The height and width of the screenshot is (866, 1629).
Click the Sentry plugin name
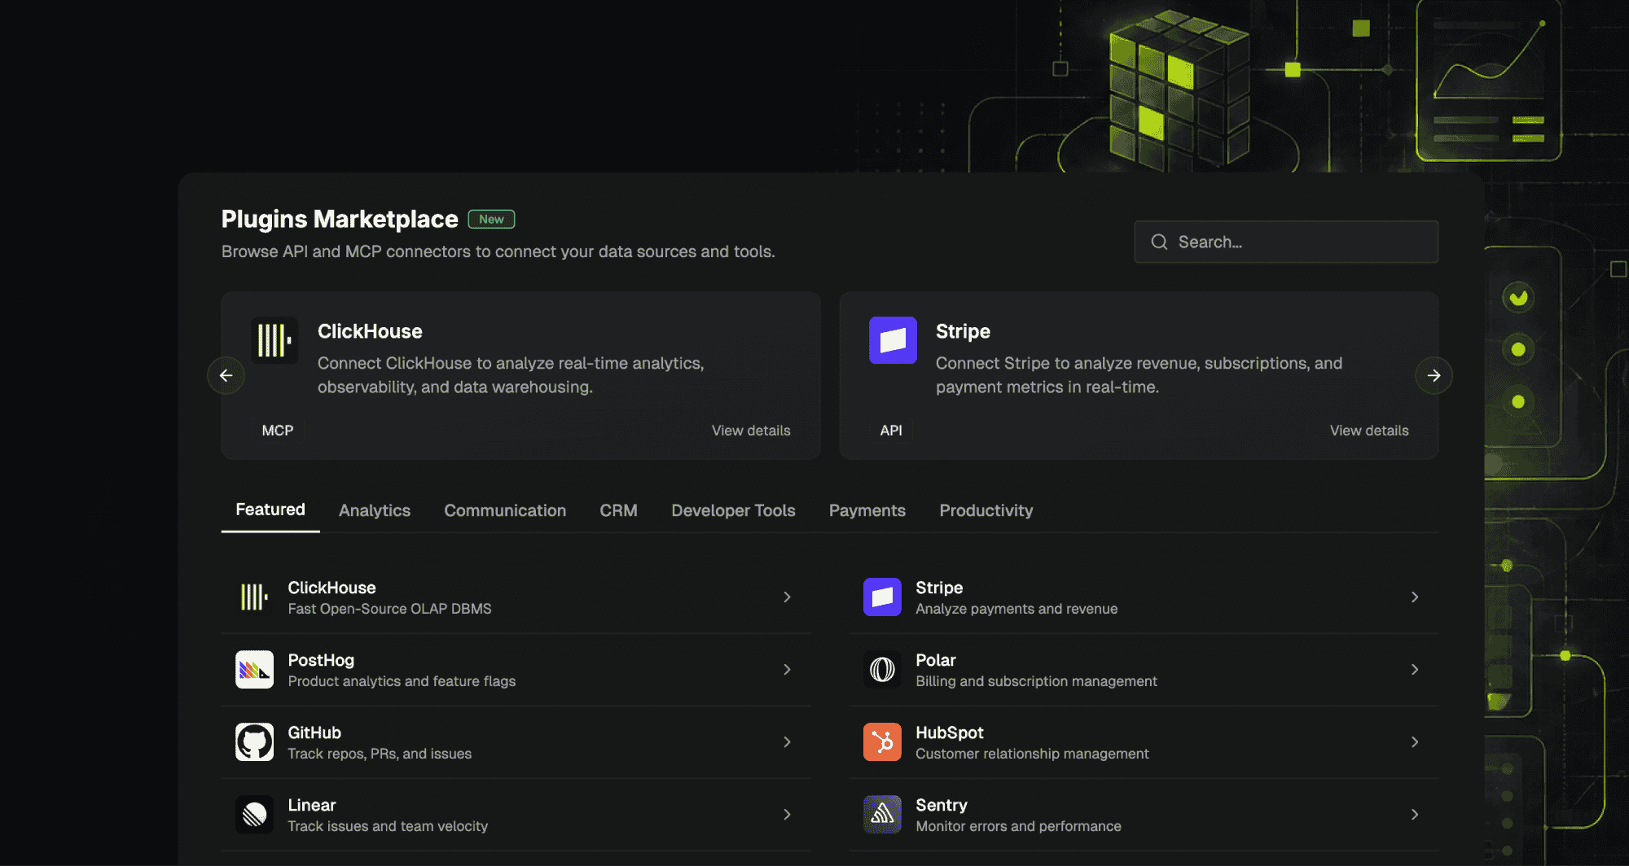click(x=942, y=805)
